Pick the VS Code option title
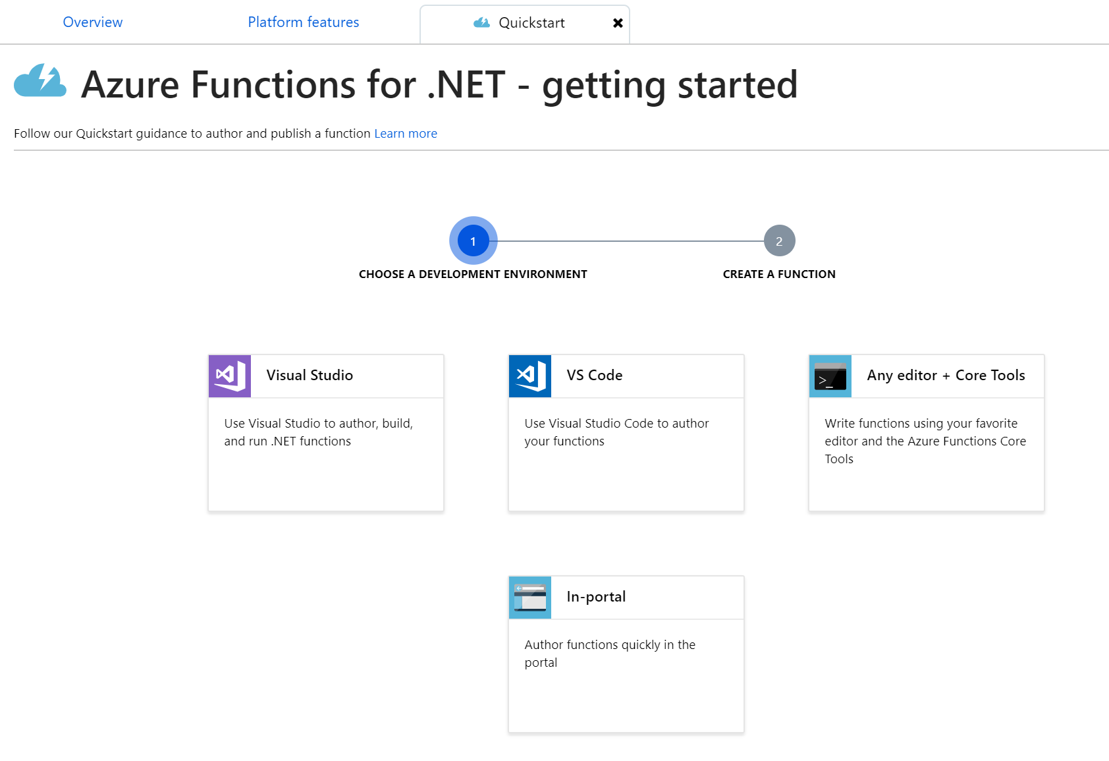 pyautogui.click(x=595, y=376)
